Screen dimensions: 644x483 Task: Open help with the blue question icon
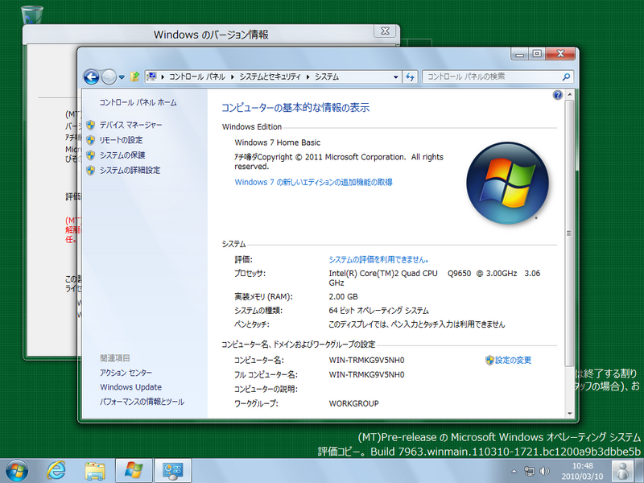(x=557, y=95)
